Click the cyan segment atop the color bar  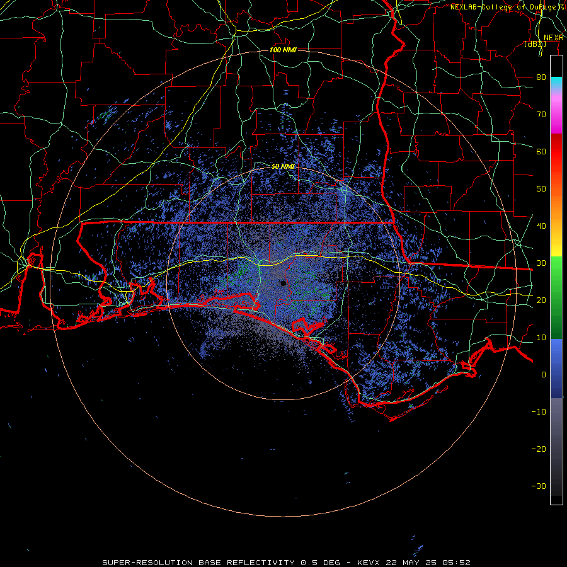click(x=556, y=82)
